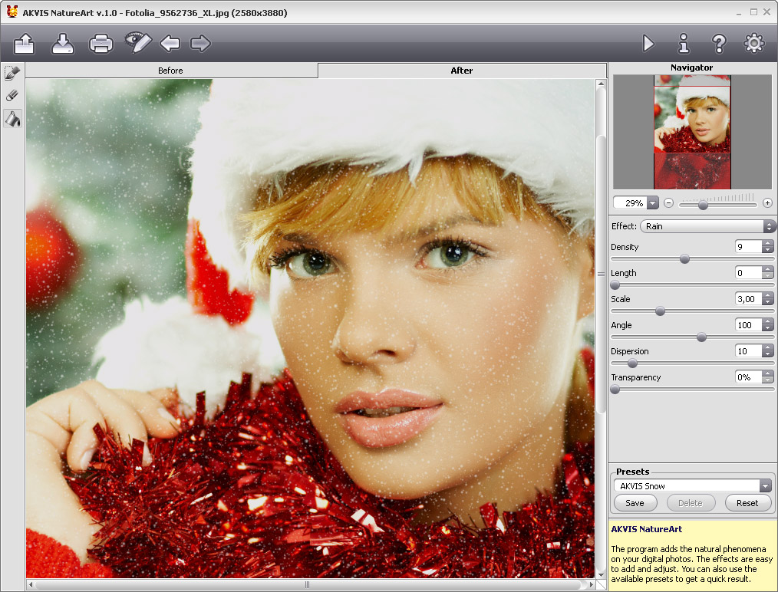Click the Navigator zoom slider
This screenshot has width=778, height=592.
click(x=718, y=204)
